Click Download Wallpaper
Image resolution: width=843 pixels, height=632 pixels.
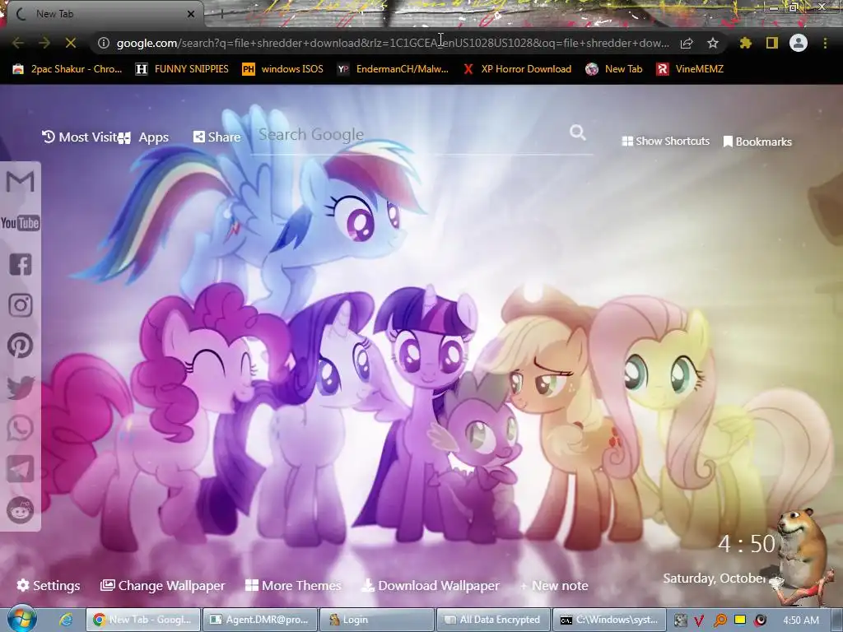point(431,585)
